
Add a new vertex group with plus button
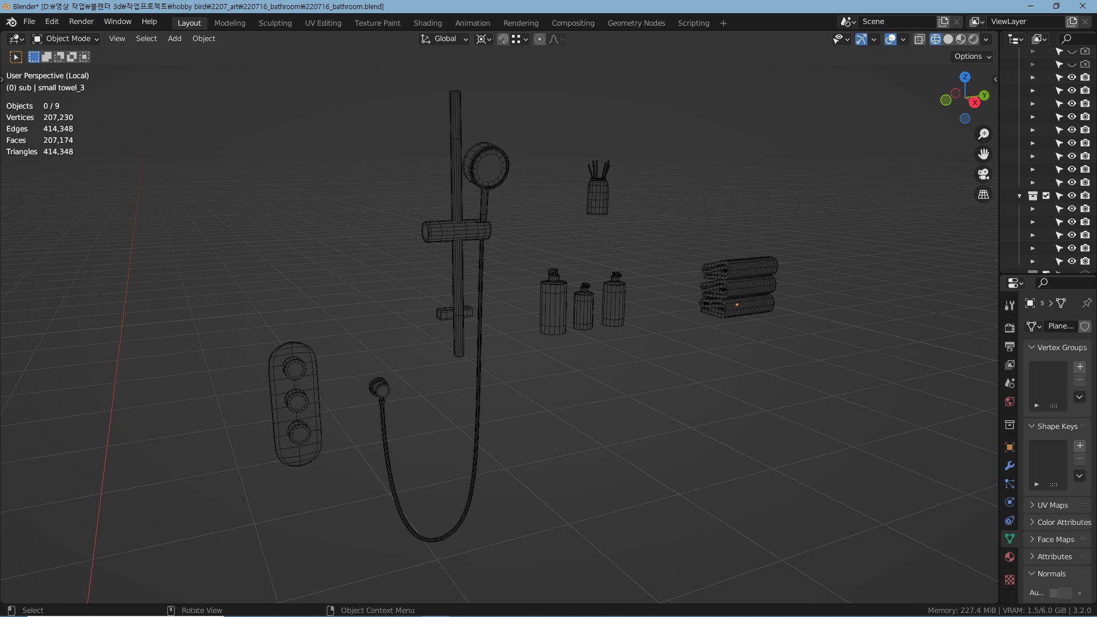tap(1080, 367)
